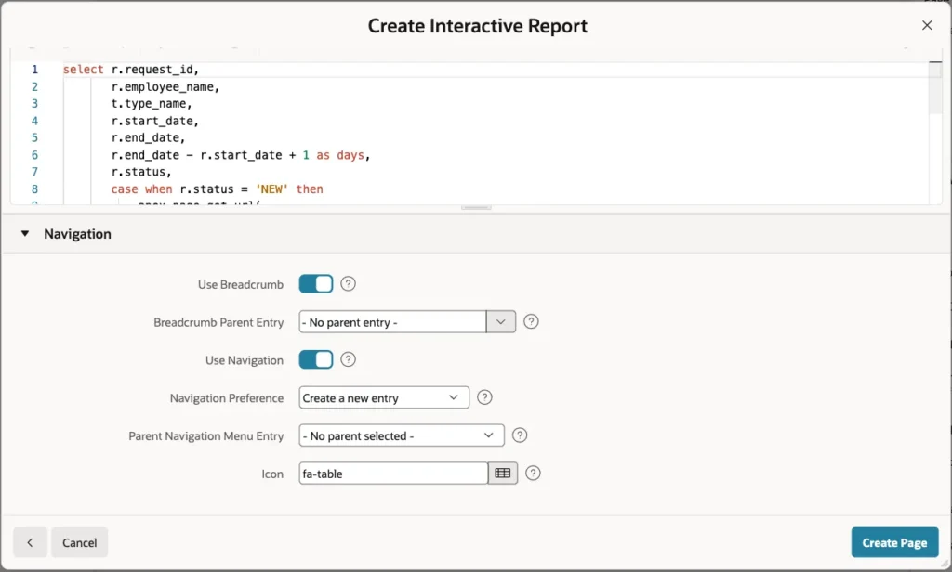Click line number 1 in the gutter
Image resolution: width=952 pixels, height=572 pixels.
coord(34,70)
